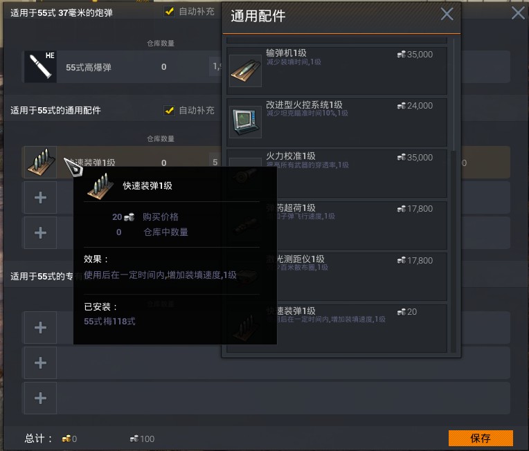Toggle 自动补充 checkbox for 37毫米 shells

[170, 12]
